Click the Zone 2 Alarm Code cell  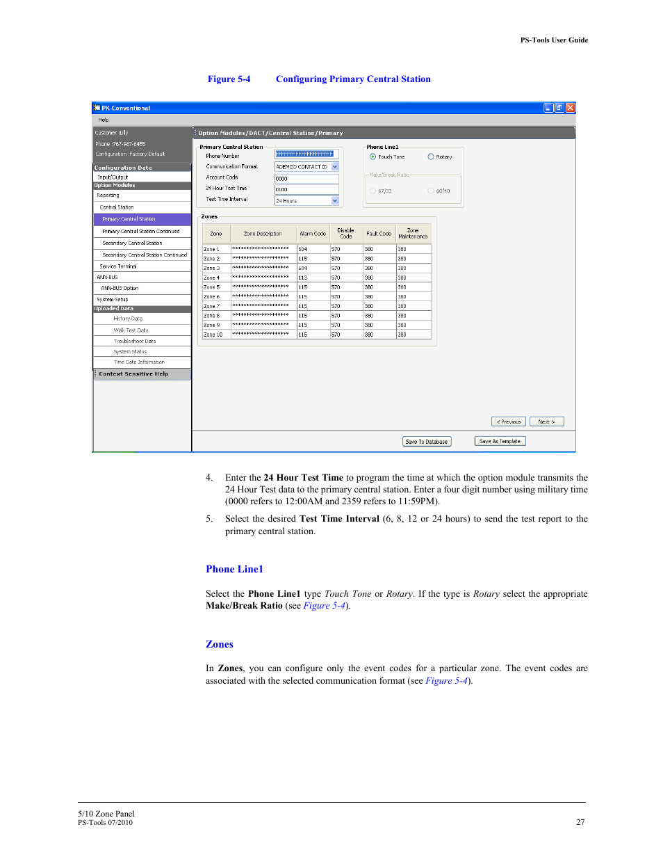(x=313, y=259)
